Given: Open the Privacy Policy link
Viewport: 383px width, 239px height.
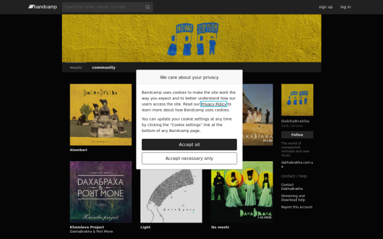Looking at the screenshot, I should point(213,104).
